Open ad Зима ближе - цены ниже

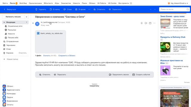point(172,16)
